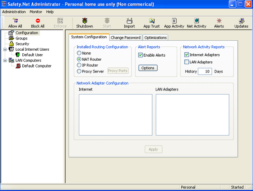Switch to the Change Password tab

[x=126, y=37]
